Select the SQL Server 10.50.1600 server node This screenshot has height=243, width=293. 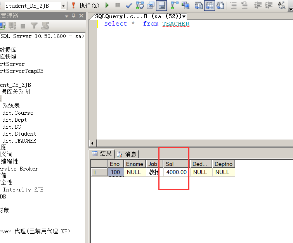(42, 36)
